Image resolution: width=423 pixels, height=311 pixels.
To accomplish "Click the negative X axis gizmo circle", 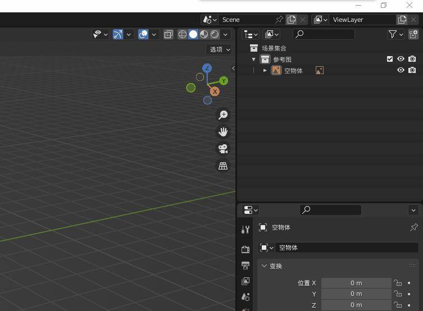I will 200,77.
